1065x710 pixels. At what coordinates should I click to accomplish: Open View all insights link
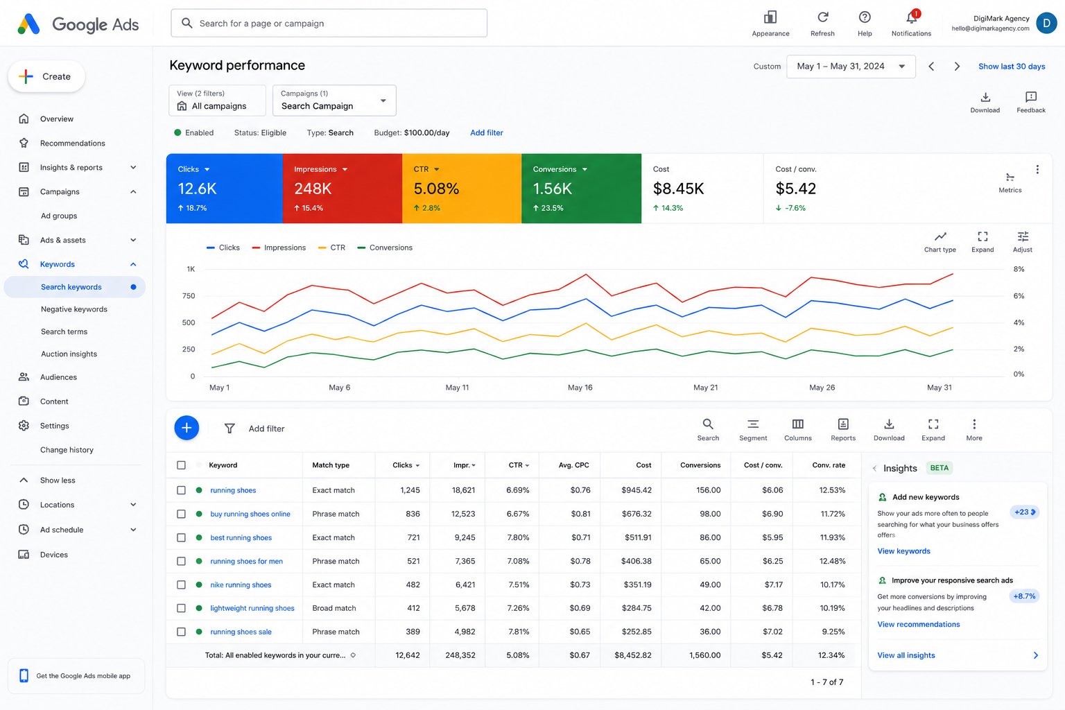(906, 655)
